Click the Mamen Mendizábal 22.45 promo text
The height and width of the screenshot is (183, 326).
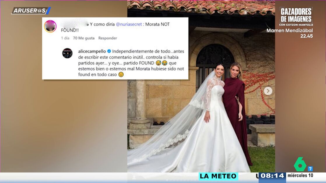click(290, 33)
